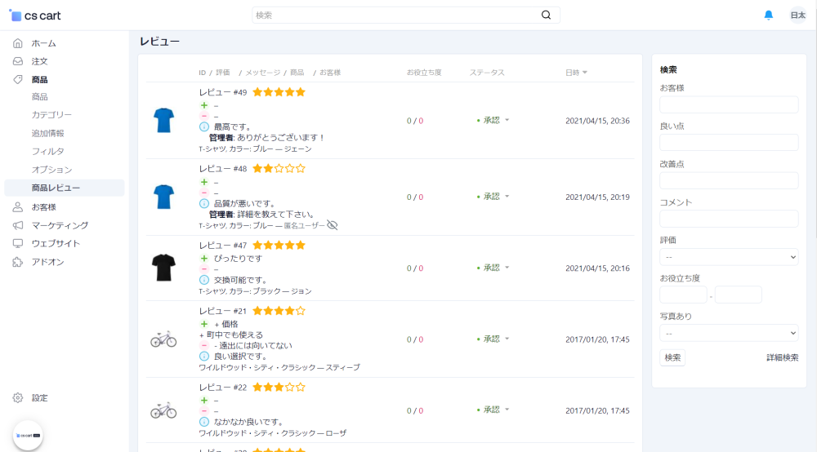Image resolution: width=817 pixels, height=452 pixels.
Task: Click the hidden-eye icon on review #48
Action: pos(332,225)
